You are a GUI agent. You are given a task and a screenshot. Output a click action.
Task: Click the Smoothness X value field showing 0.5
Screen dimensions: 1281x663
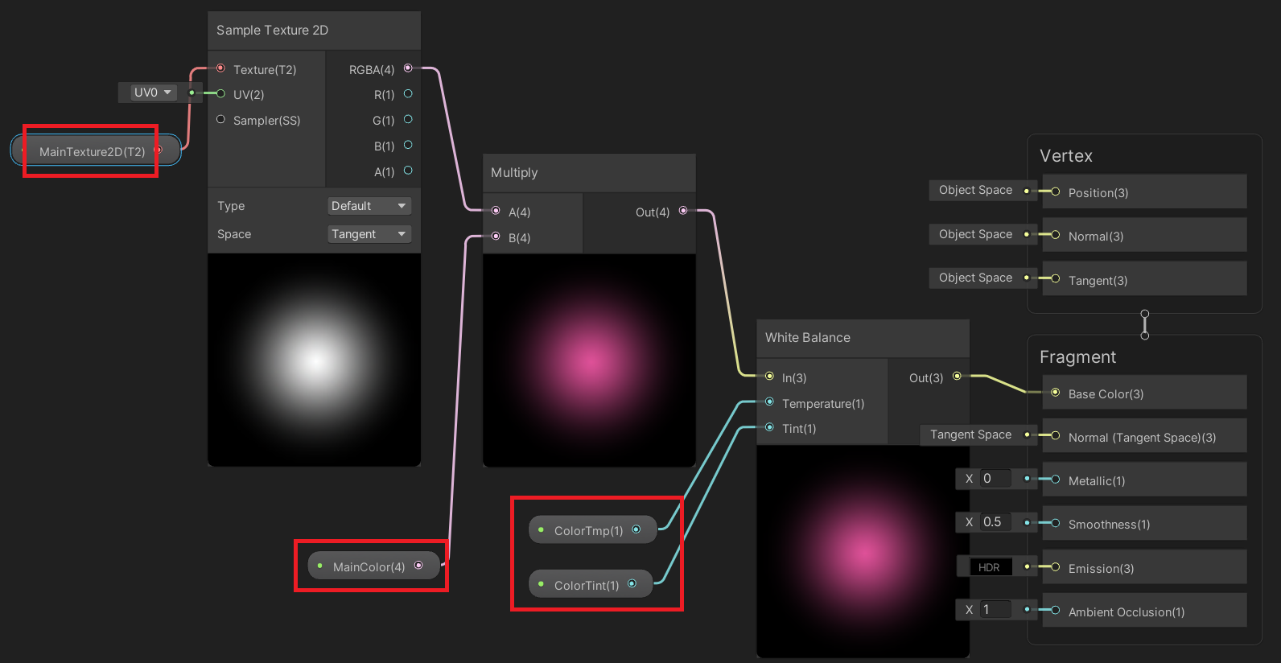pyautogui.click(x=995, y=522)
